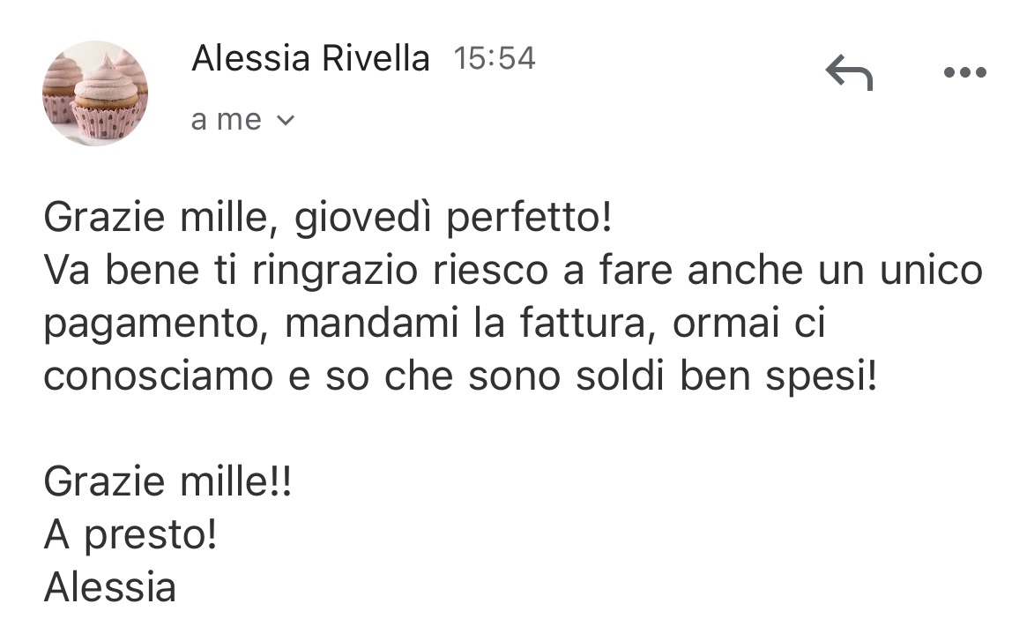
Task: Click the line starting "Va bene ti"
Action: pyautogui.click(x=513, y=270)
